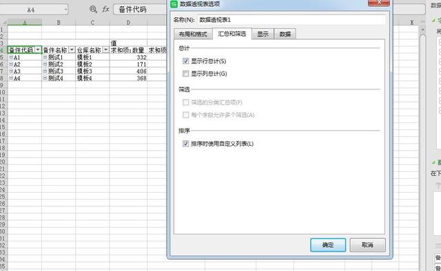Viewport: 441px width, 271px height.
Task: Select the 值 cell in row 3
Action: coord(128,43)
